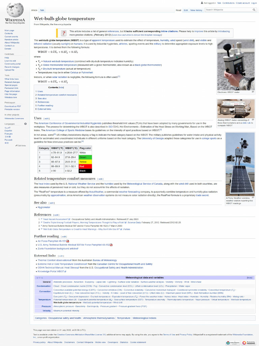Enlarge the Perry Weather station image icon
The image size is (259, 346).
(x=253, y=197)
